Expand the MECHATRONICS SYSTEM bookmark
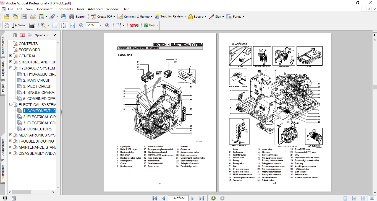Image resolution: width=377 pixels, height=201 pixels. (11, 135)
